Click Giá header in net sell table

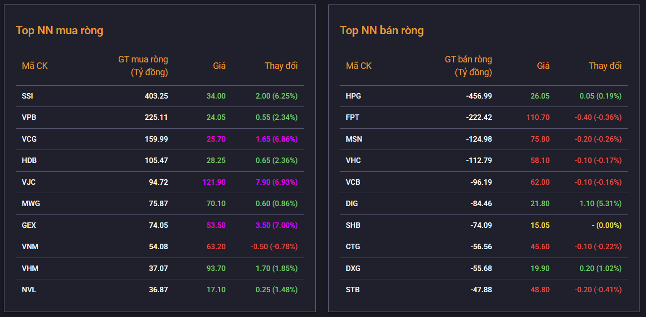click(543, 66)
